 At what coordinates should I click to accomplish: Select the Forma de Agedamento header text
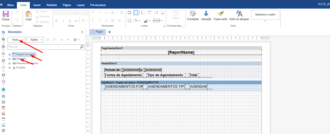coord(123,75)
